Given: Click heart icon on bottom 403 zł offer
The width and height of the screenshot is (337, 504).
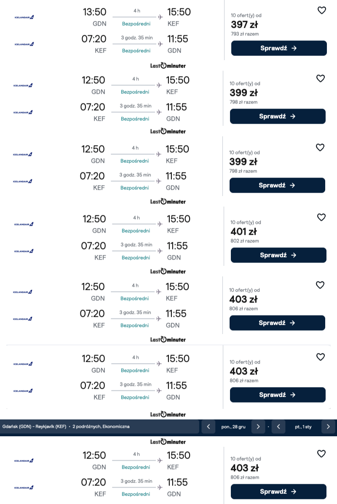Looking at the screenshot, I should [x=321, y=454].
